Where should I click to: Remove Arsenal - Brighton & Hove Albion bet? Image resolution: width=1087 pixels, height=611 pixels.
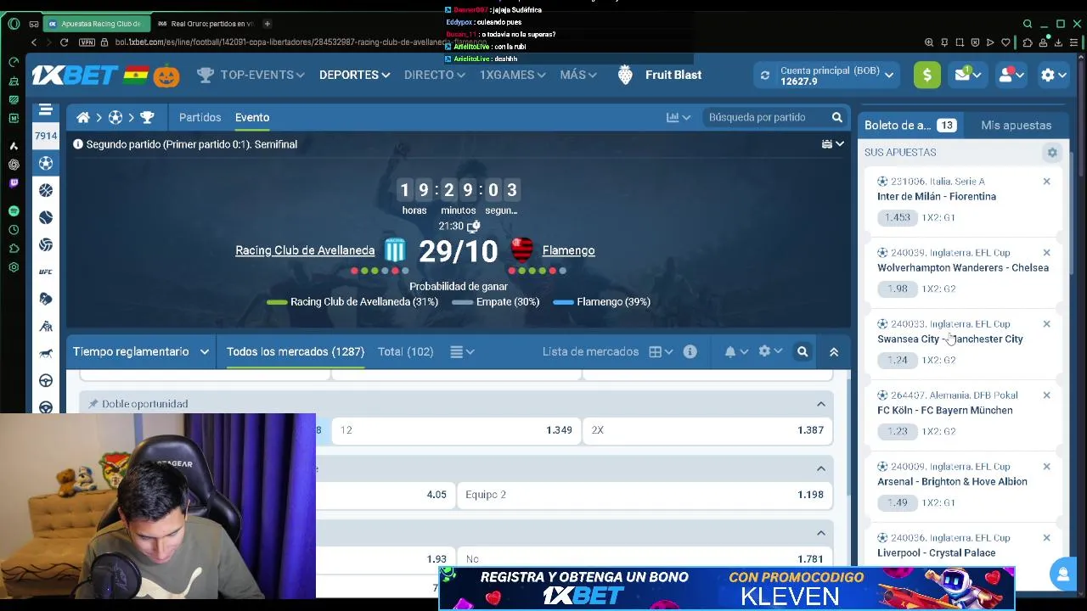pos(1046,467)
